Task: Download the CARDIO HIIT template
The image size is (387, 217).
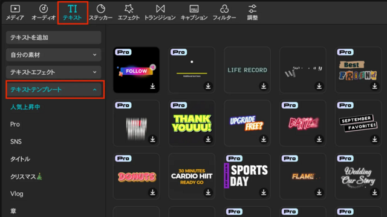Action: pos(208,192)
